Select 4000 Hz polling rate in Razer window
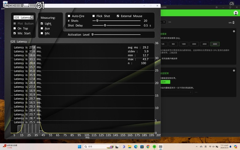The height and width of the screenshot is (150, 240). (x=205, y=44)
